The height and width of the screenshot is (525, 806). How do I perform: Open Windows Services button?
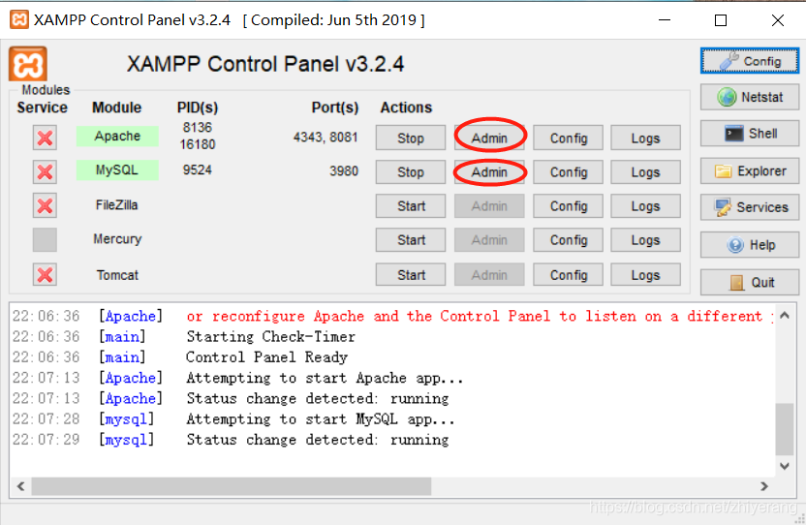[x=750, y=207]
